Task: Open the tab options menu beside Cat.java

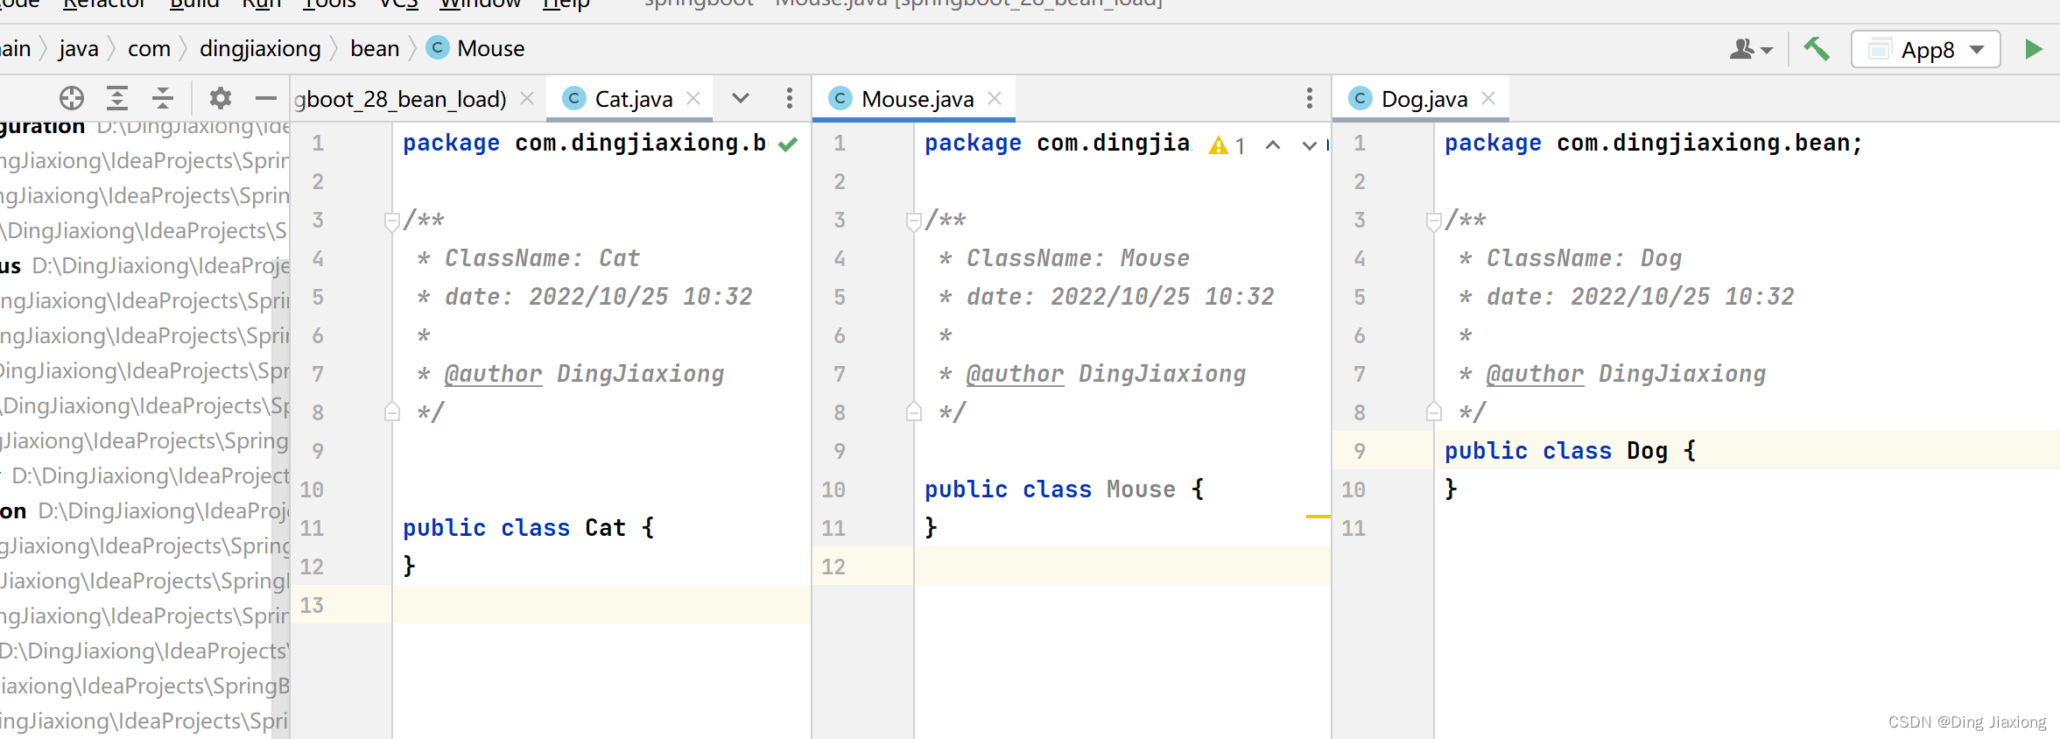Action: coord(790,98)
